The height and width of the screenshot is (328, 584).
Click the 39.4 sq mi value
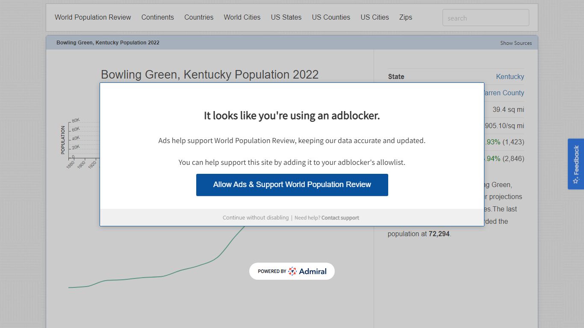[x=508, y=110]
